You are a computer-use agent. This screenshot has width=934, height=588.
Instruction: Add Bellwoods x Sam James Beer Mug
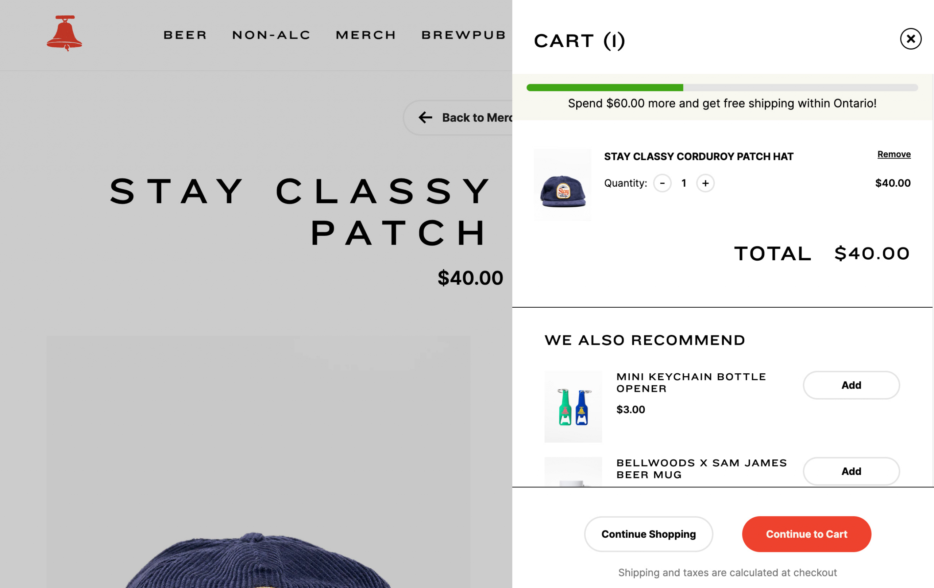coord(851,471)
